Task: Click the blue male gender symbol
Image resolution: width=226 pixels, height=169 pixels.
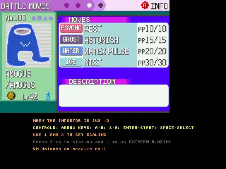Action: click(48, 96)
